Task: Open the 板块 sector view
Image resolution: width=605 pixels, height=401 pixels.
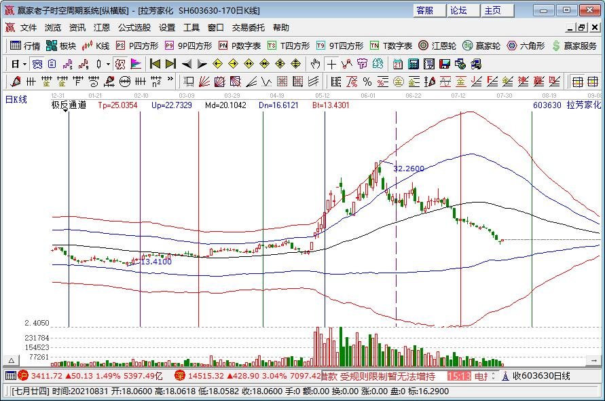Action: tap(60, 46)
